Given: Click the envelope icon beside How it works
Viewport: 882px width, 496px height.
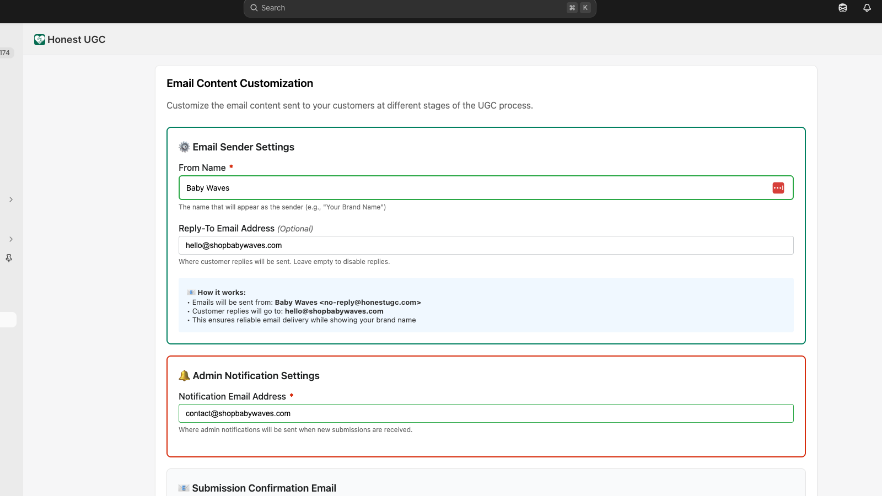Looking at the screenshot, I should [191, 293].
